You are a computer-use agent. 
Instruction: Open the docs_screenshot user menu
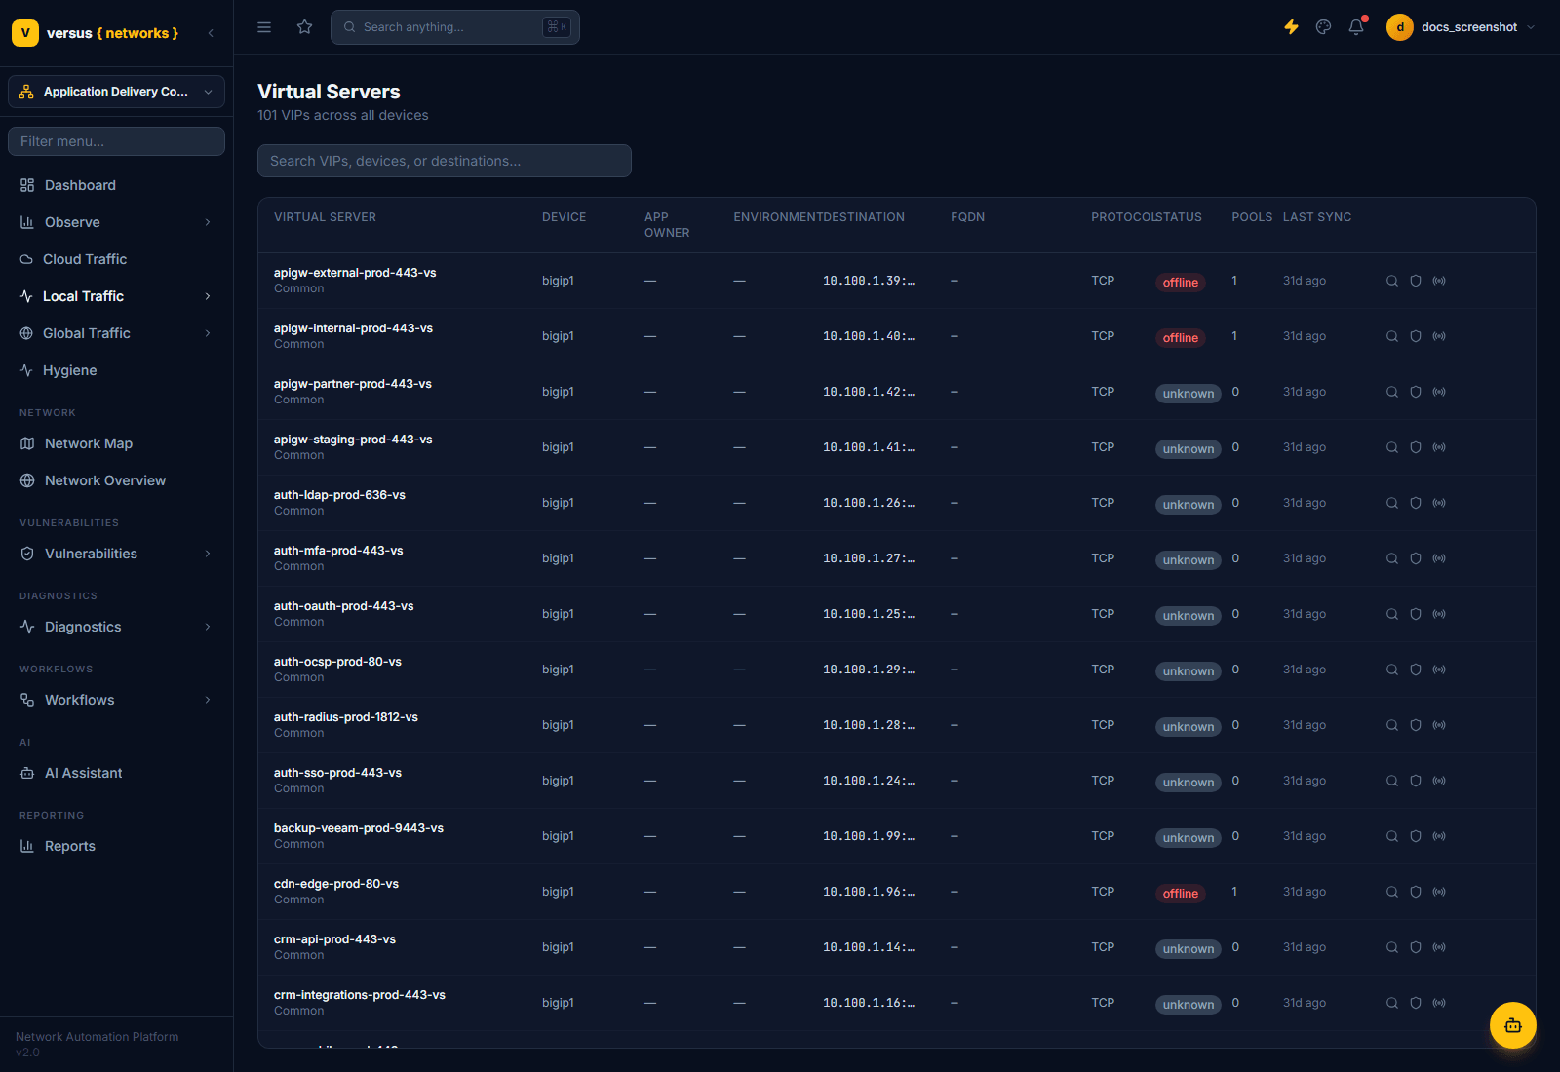(1462, 27)
